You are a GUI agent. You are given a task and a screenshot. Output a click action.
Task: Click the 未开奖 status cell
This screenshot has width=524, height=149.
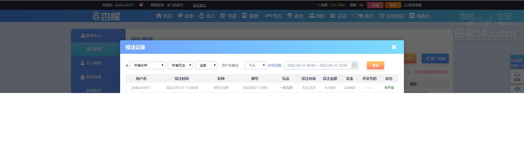(389, 88)
